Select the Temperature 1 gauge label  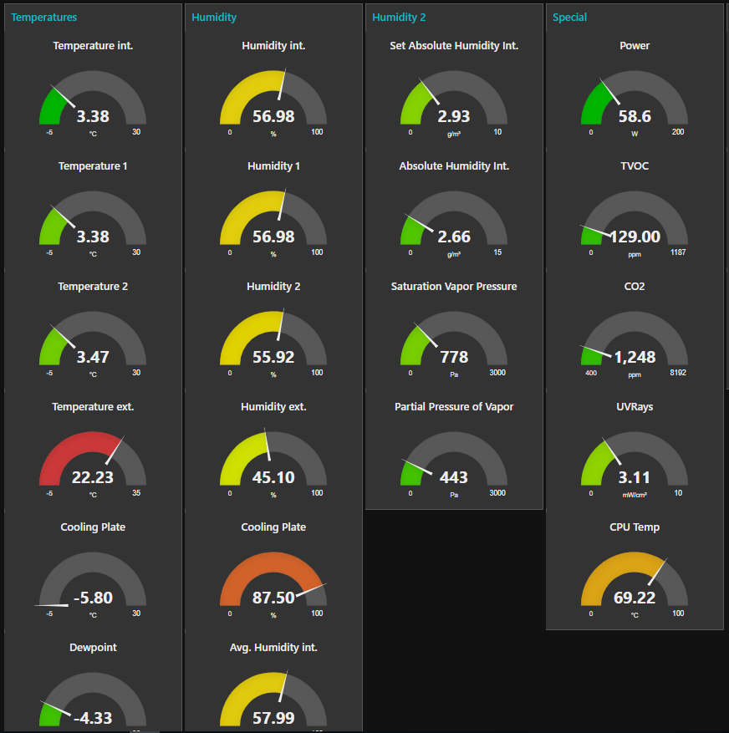coord(93,166)
